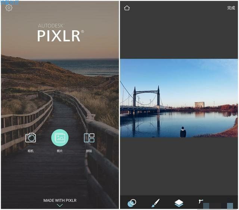Select the paint brush tool
Image resolution: width=239 pixels, height=210 pixels.
[x=155, y=203]
